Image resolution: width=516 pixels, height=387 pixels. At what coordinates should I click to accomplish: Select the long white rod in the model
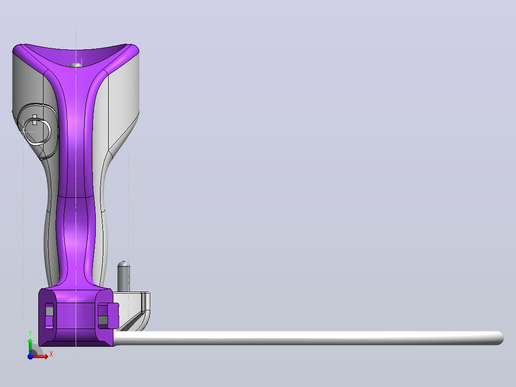coord(309,338)
